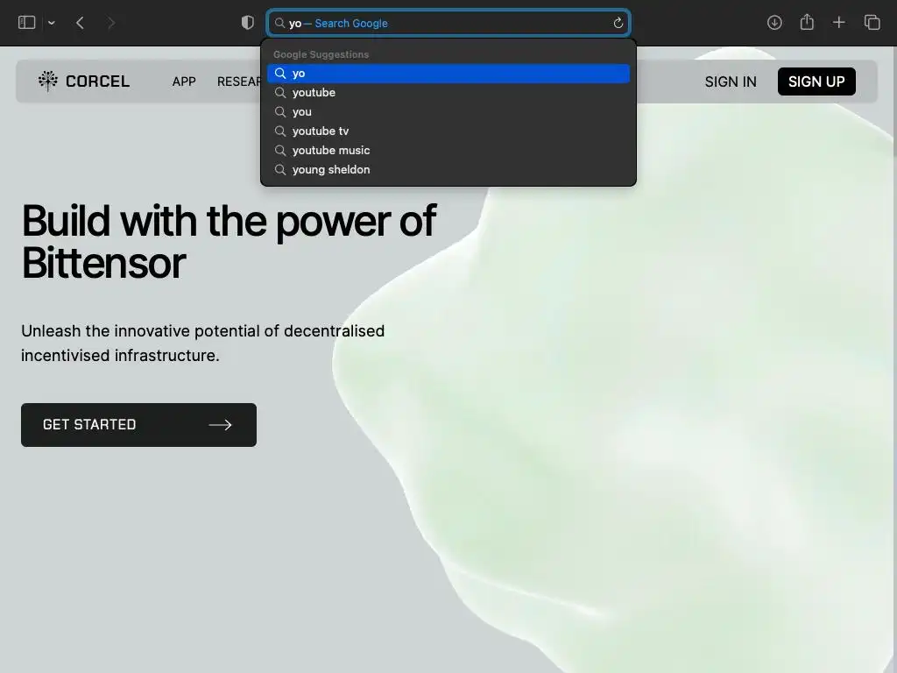Click the Corcel logo
Image resolution: width=897 pixels, height=673 pixels.
point(84,81)
